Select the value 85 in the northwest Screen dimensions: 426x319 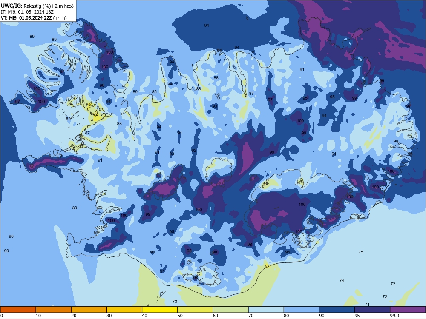[154, 92]
